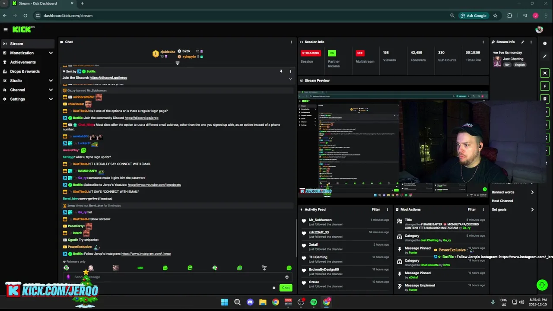Click THLGaming in Activity Feed
553x311 pixels.
point(318,257)
